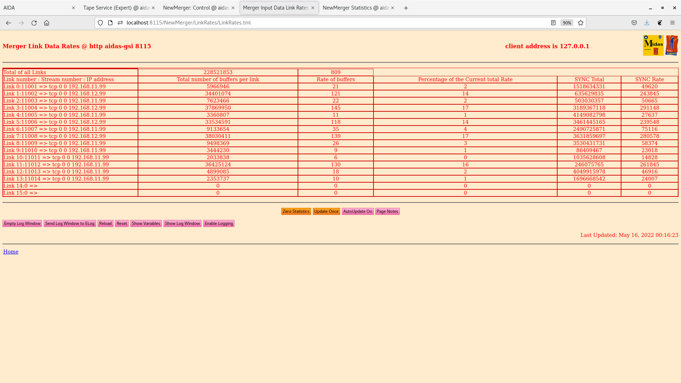Click the Update Once button
The height and width of the screenshot is (383, 681).
326,211
